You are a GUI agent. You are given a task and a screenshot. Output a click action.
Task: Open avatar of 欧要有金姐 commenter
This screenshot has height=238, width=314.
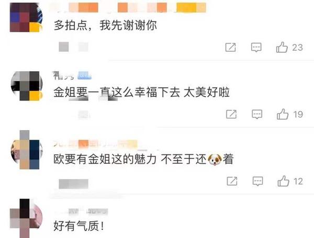click(27, 150)
